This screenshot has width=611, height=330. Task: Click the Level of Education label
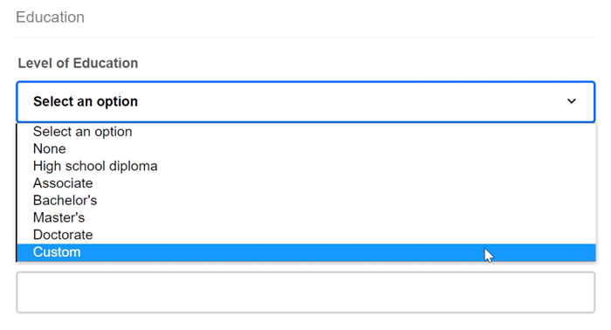click(x=78, y=63)
